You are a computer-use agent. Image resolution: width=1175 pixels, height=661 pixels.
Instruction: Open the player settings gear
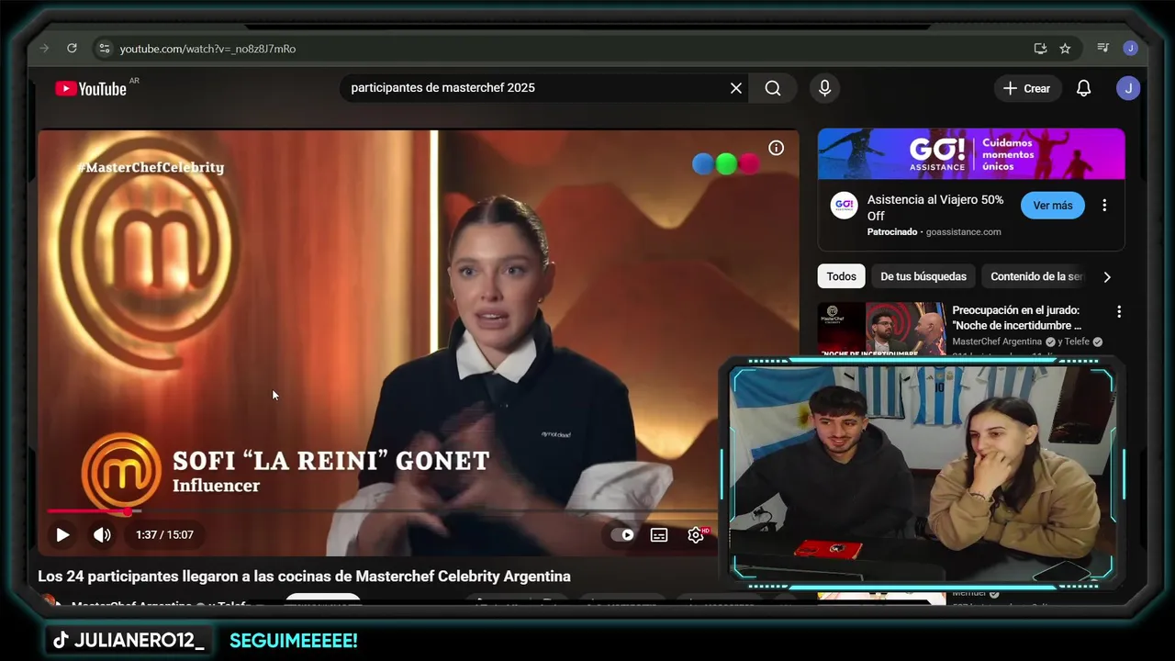(696, 535)
